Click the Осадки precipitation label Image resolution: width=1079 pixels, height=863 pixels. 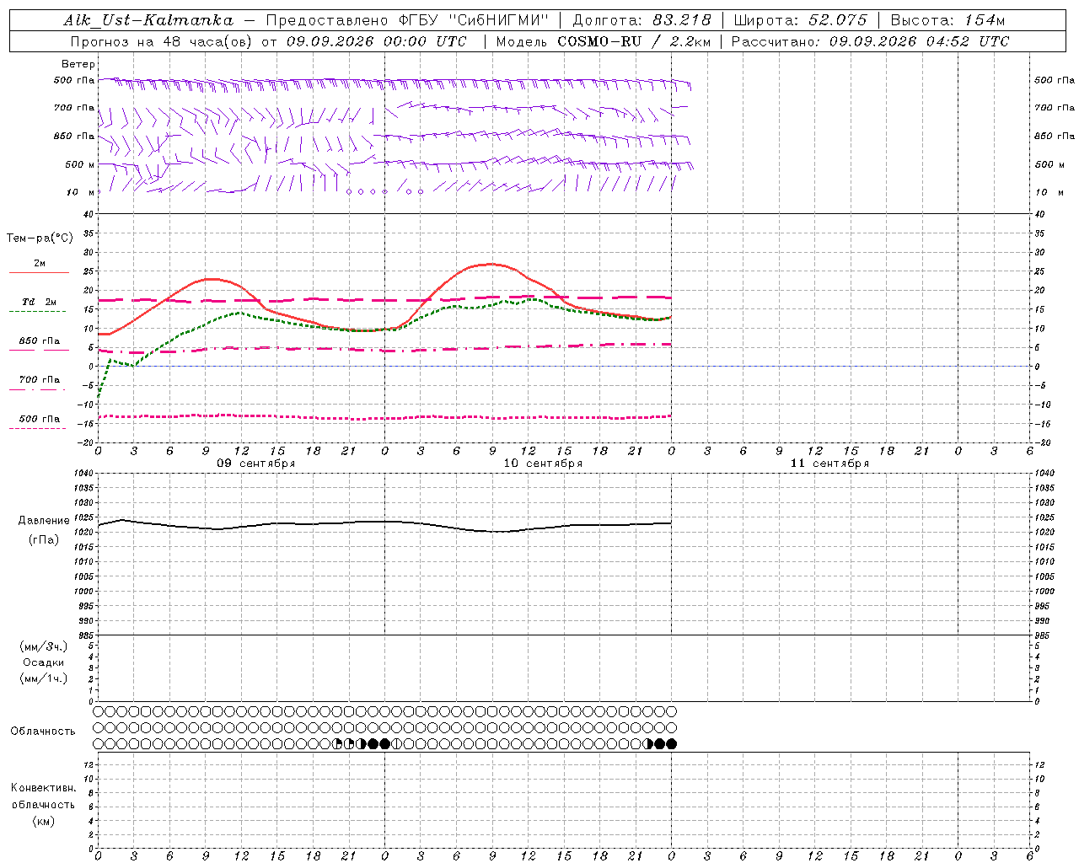click(x=44, y=662)
